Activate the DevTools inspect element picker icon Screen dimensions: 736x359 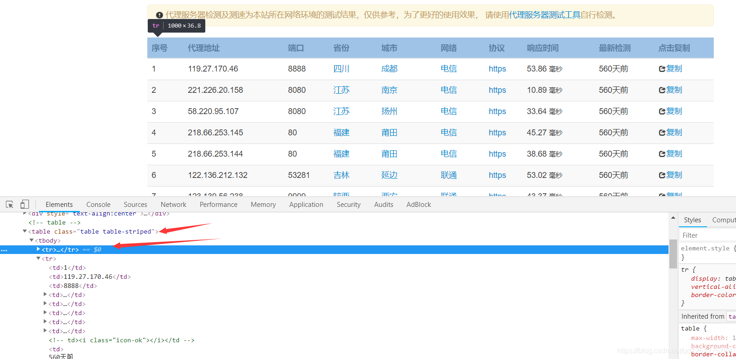10,205
